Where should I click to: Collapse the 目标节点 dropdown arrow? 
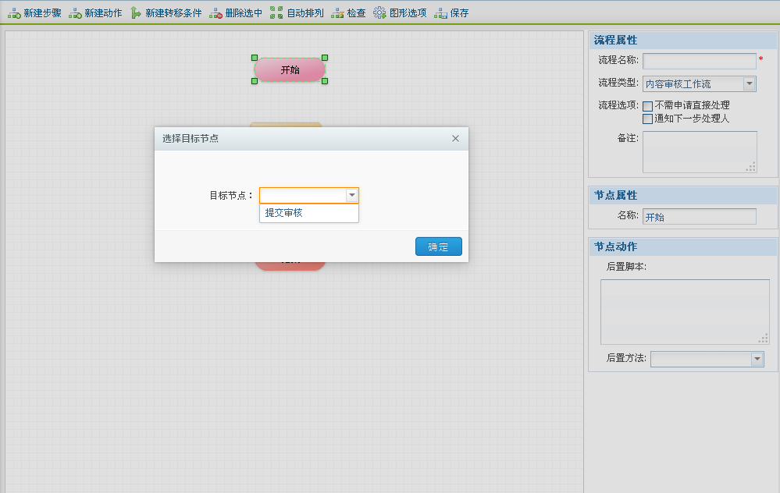(352, 196)
